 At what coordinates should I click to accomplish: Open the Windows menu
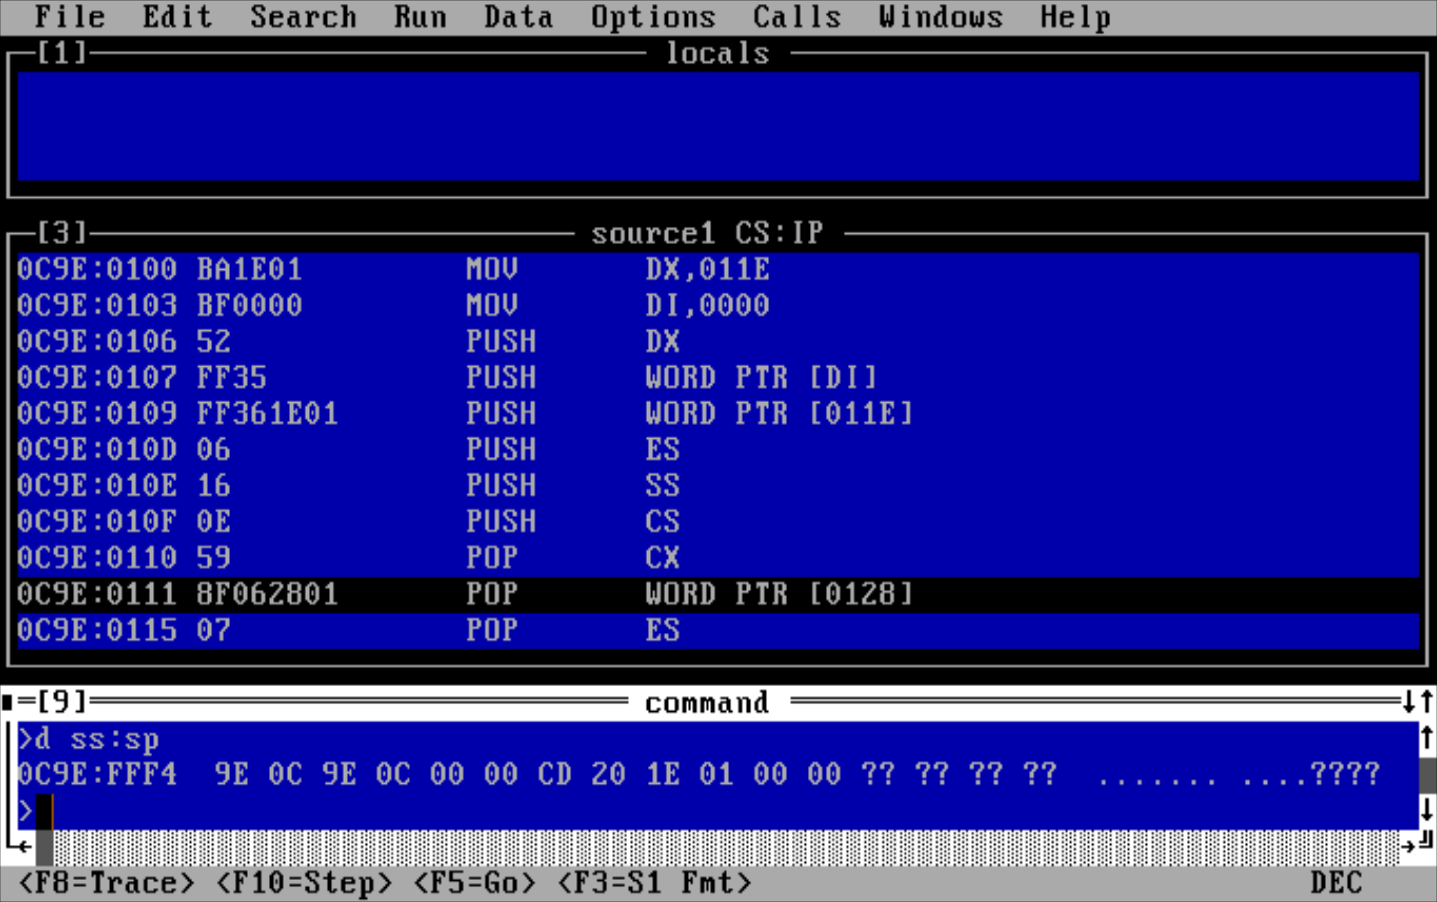[941, 17]
